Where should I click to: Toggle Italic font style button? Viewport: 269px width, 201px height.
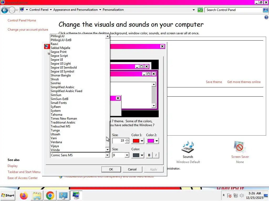tap(156, 155)
